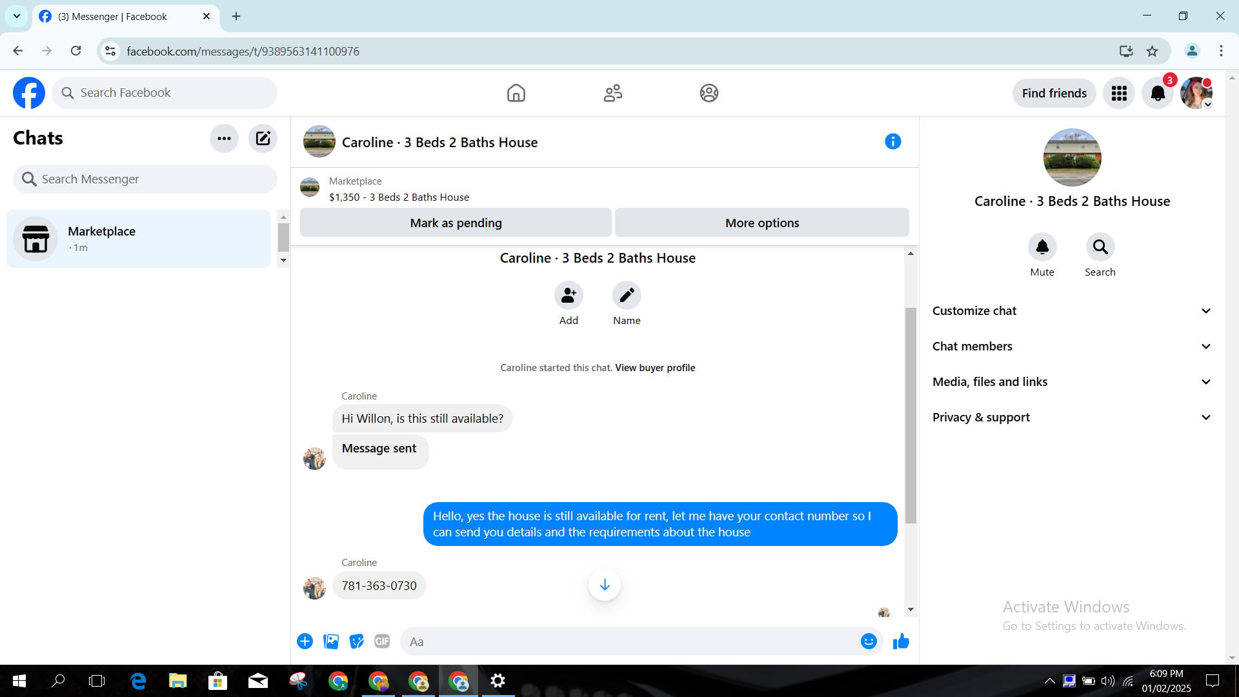Open the emoji picker smiley

click(869, 641)
